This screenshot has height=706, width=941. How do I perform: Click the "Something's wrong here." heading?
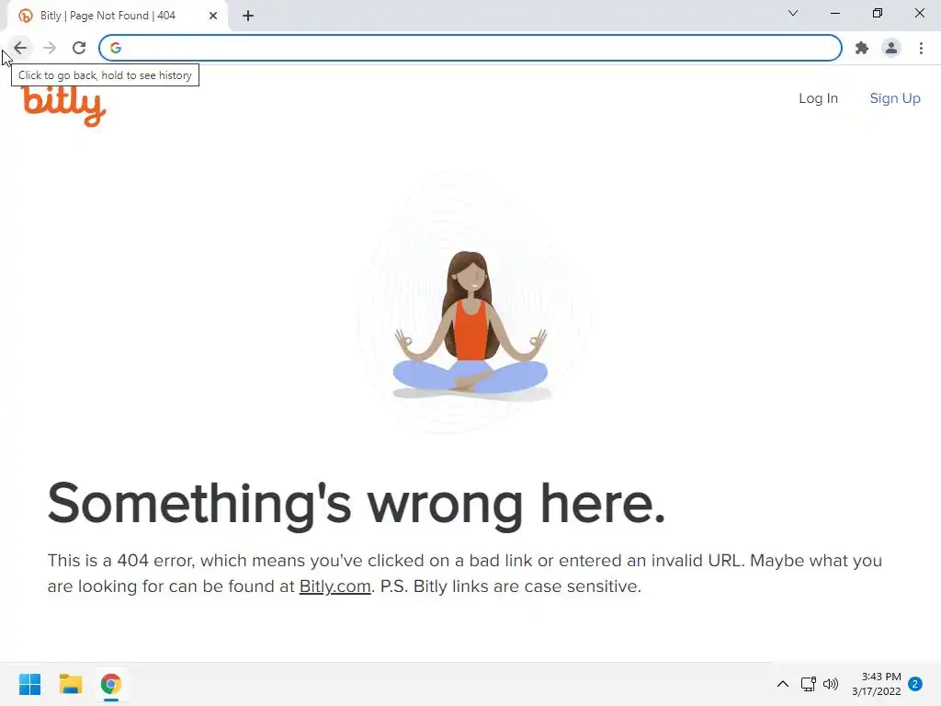tap(357, 505)
